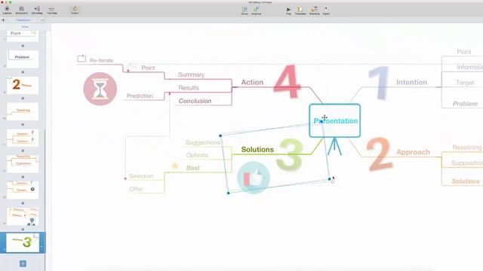The image size is (483, 271).
Task: Select the 'Results' sub-branch
Action: (189, 88)
